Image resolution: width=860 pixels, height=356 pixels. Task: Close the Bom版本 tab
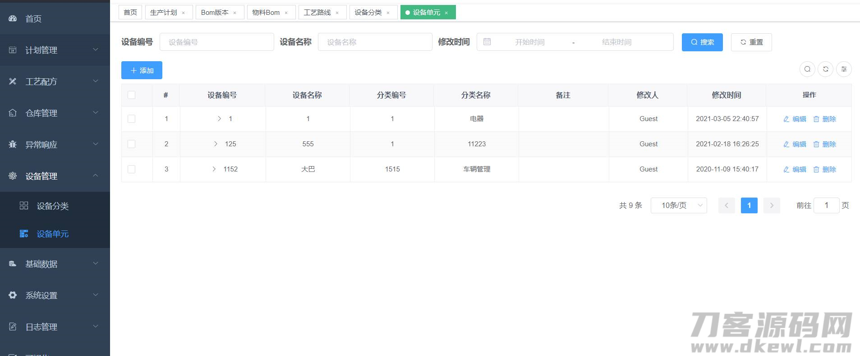click(x=235, y=13)
